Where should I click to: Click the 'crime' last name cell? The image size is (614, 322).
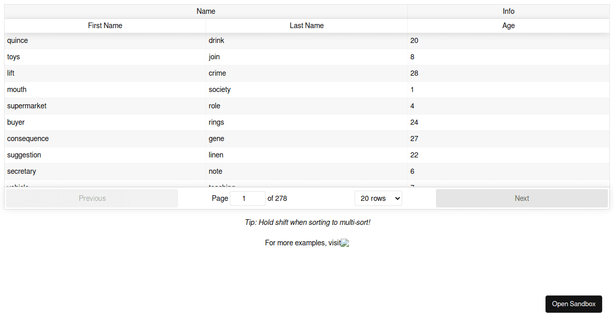tap(217, 73)
